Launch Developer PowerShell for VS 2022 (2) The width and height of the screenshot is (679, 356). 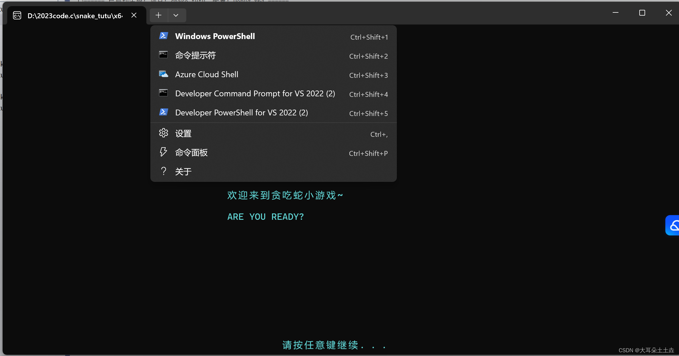click(241, 113)
